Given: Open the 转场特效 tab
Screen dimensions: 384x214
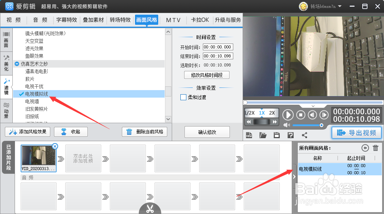Looking at the screenshot, I should pos(120,20).
